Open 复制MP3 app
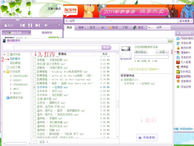Image resolution: width=194 pixels, height=146 pixels. [x=183, y=52]
